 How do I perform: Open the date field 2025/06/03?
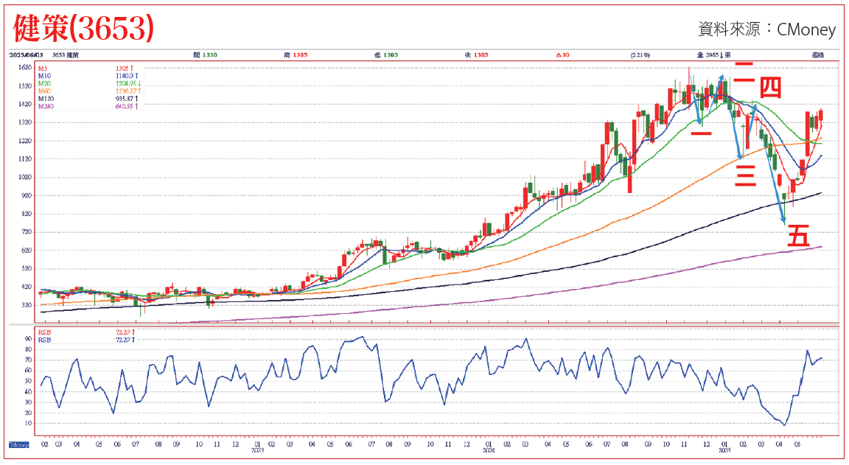pos(27,55)
